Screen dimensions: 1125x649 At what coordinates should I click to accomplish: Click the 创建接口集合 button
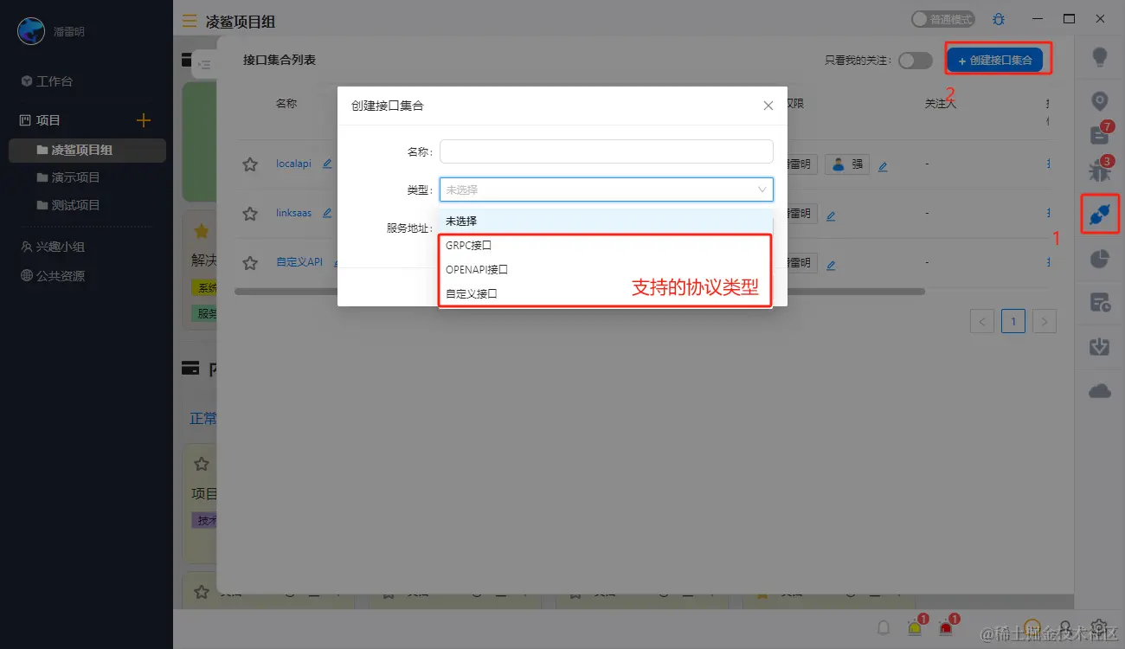[995, 60]
